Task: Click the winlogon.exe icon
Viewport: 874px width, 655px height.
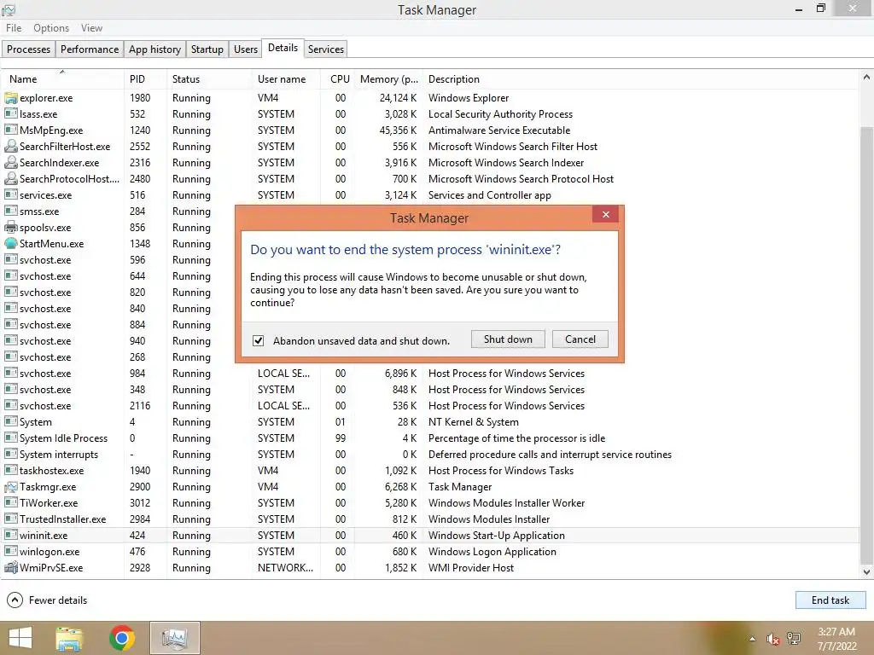Action: tap(10, 552)
